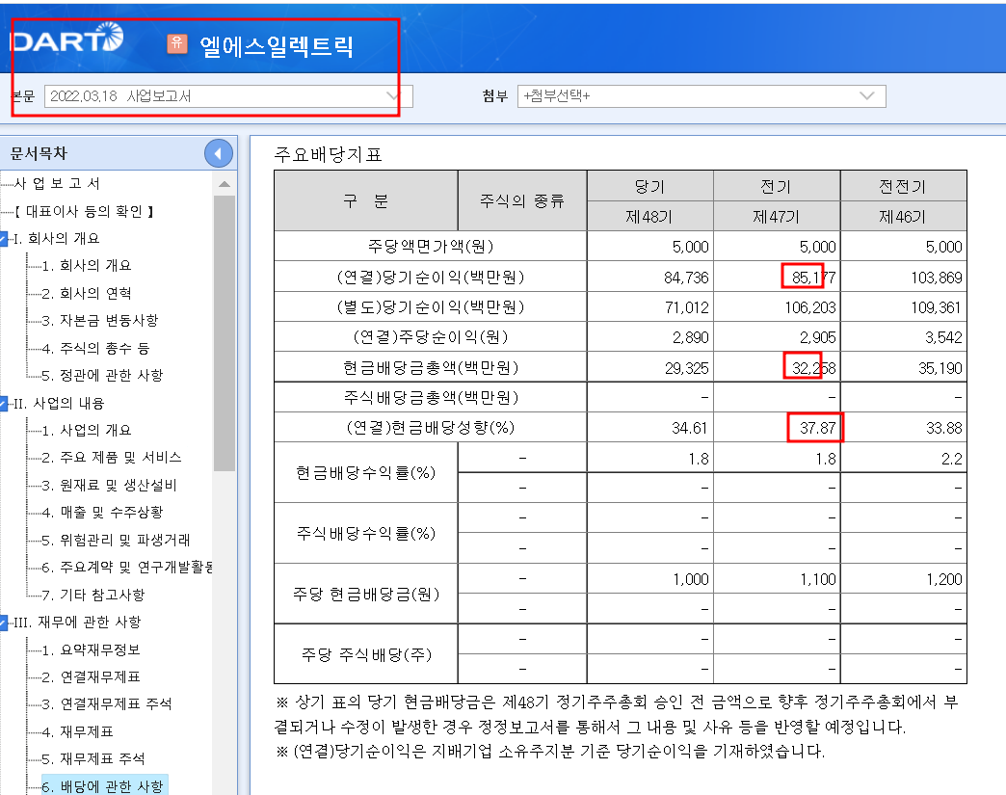Open 5. 재무제표 주석
This screenshot has height=795, width=1006.
point(93,759)
